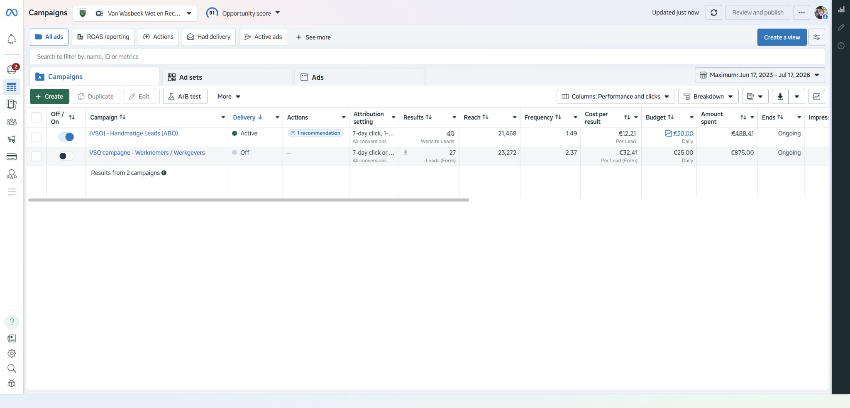Open the date range Maximum dropdown
The width and height of the screenshot is (850, 408).
click(x=760, y=75)
